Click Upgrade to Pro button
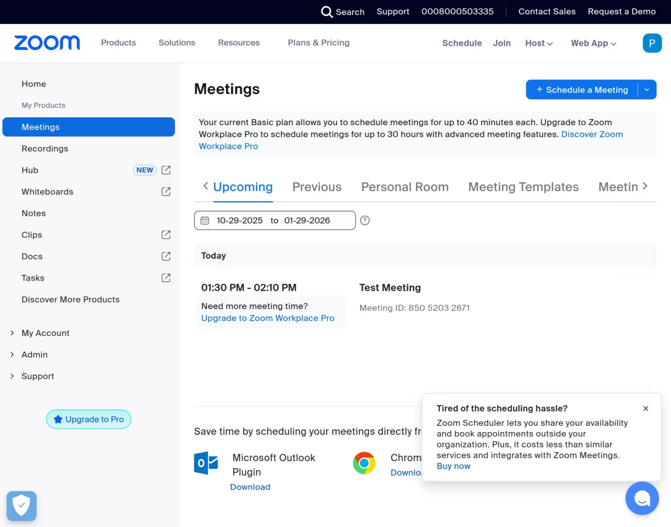Image resolution: width=671 pixels, height=527 pixels. (x=88, y=419)
